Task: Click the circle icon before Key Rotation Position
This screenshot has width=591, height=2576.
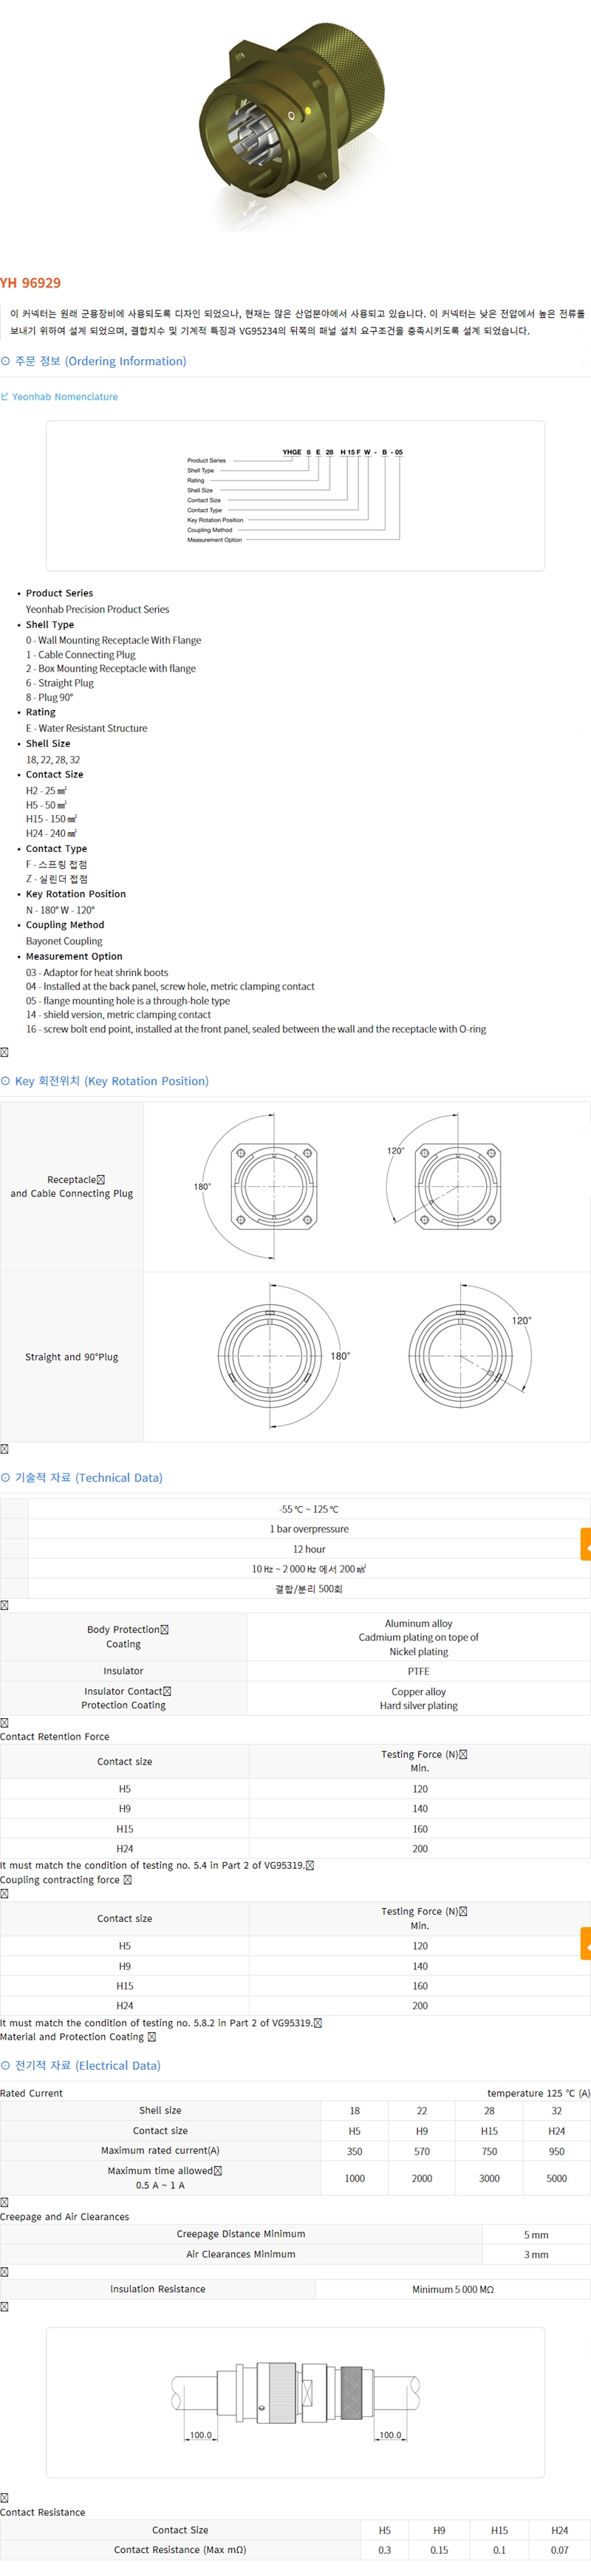Action: pos(6,1081)
